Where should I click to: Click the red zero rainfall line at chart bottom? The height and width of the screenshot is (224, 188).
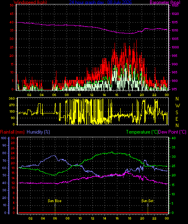(93, 213)
